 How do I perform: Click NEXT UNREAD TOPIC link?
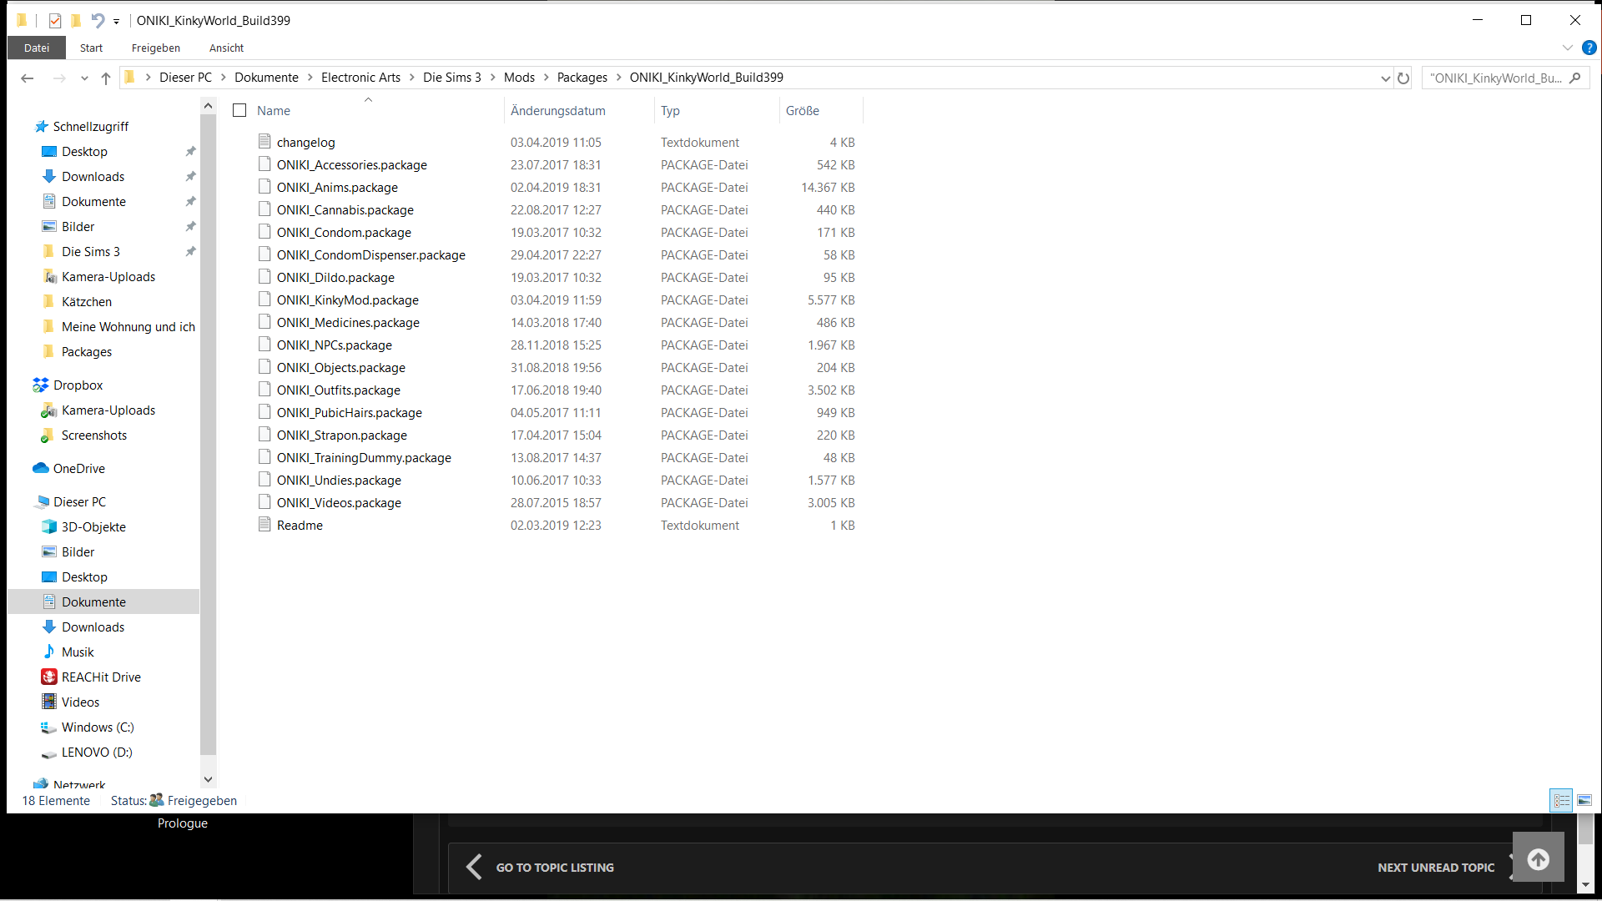(1436, 868)
